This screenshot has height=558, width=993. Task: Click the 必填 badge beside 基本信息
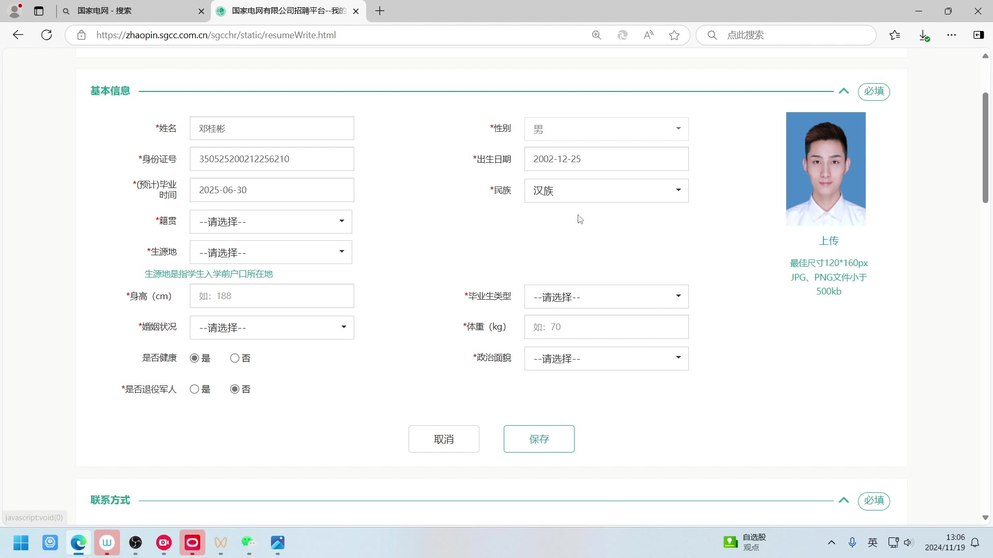tap(874, 91)
